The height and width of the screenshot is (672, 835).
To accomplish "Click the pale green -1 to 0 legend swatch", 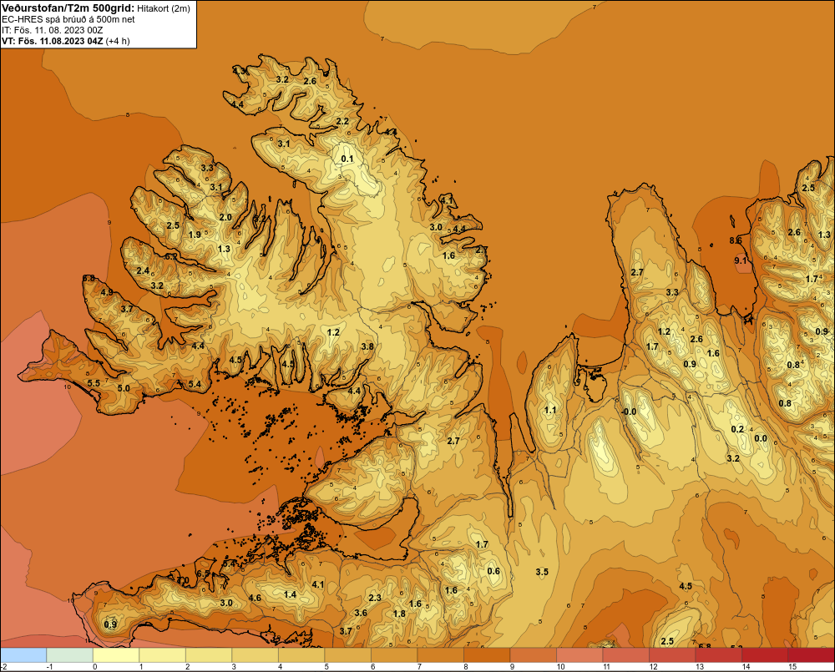I will pos(70,654).
